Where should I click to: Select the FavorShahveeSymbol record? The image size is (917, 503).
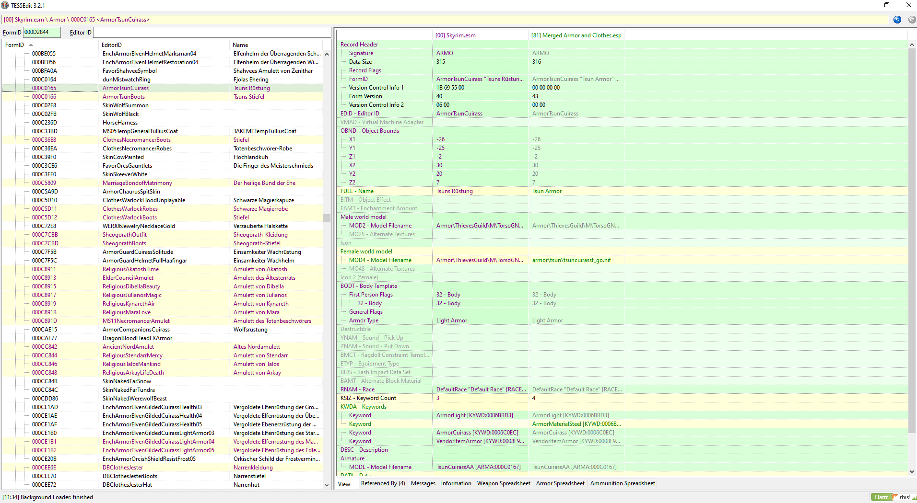tap(163, 71)
